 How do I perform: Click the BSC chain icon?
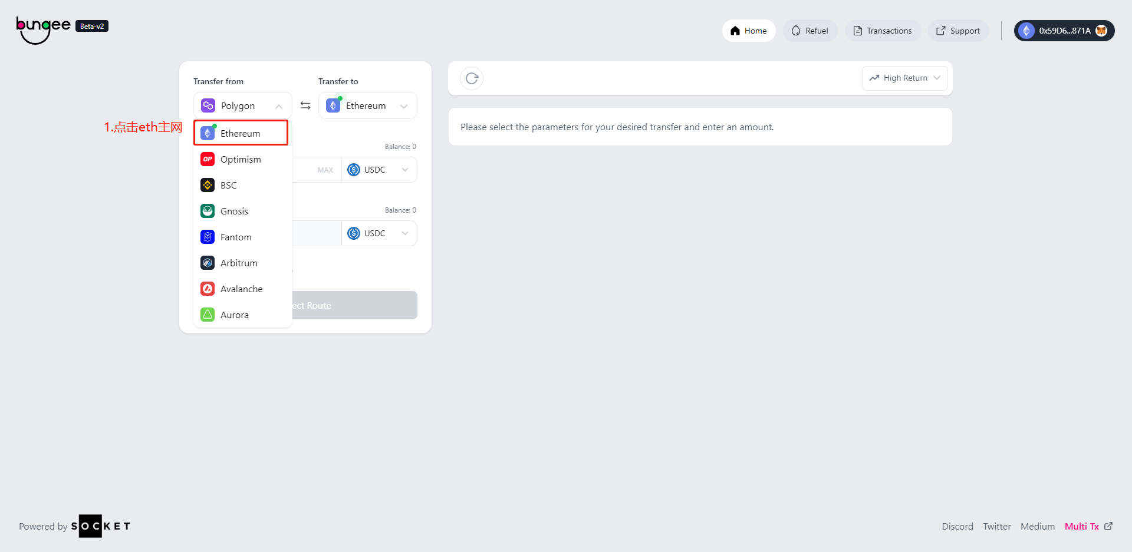(208, 185)
